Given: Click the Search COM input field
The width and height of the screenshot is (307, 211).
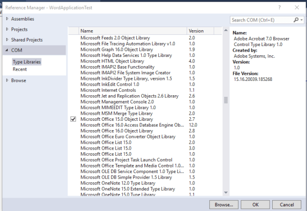Looking at the screenshot, I should click(x=262, y=20).
